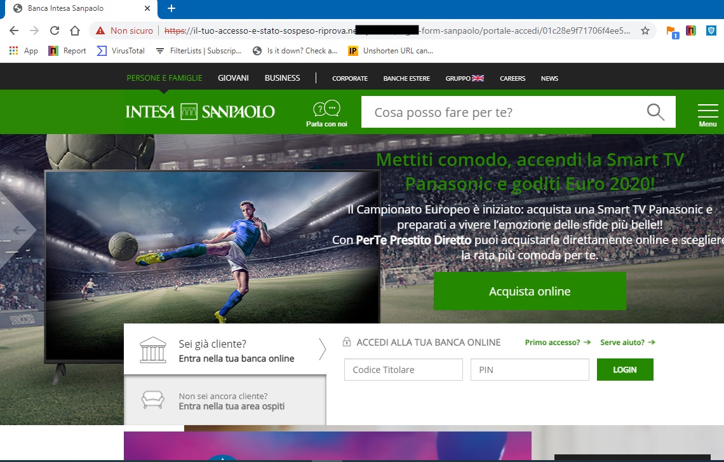The width and height of the screenshot is (724, 462).
Task: Open the Serve aiuto? link
Action: 627,343
